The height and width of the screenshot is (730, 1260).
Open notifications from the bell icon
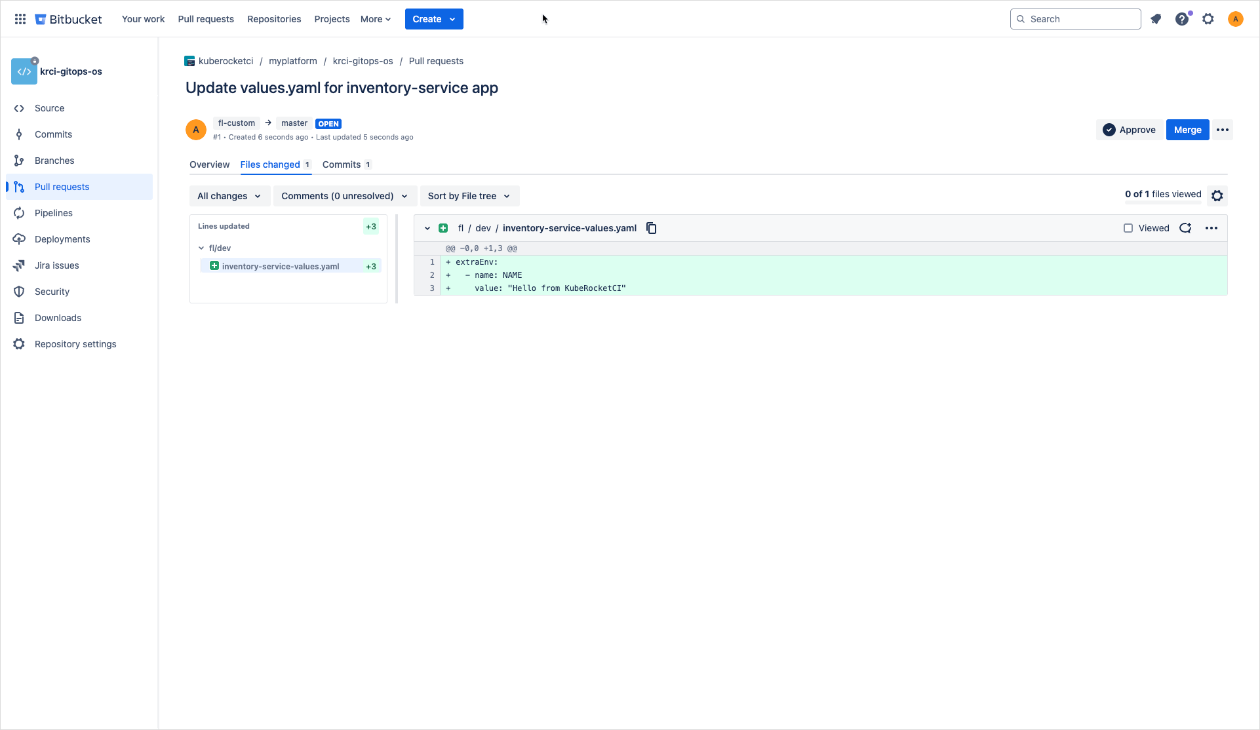[1156, 19]
